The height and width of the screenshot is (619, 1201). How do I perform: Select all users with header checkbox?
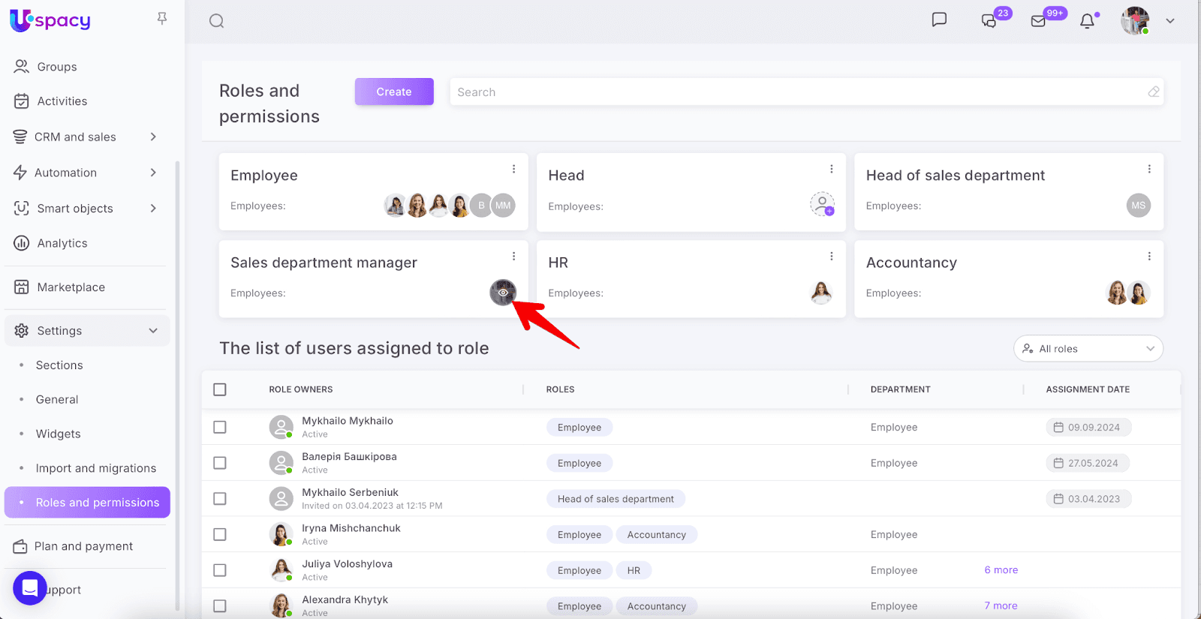click(220, 389)
